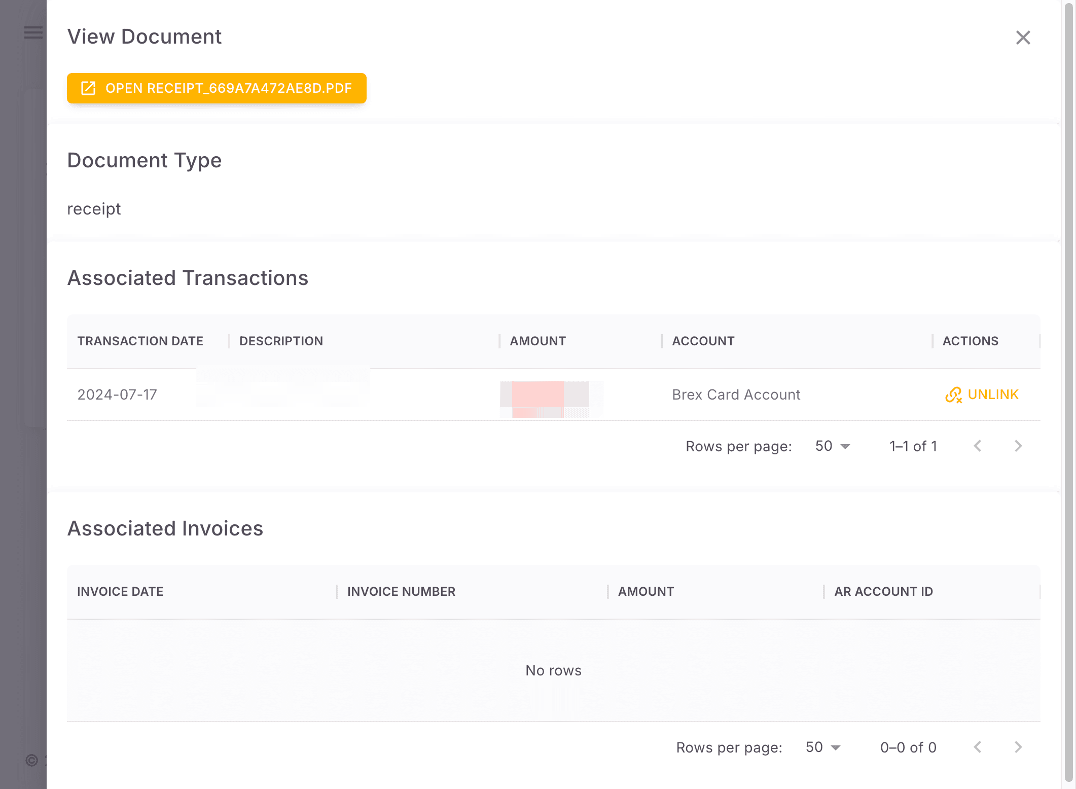Open the Rows per page dropdown for invoices

coord(821,747)
